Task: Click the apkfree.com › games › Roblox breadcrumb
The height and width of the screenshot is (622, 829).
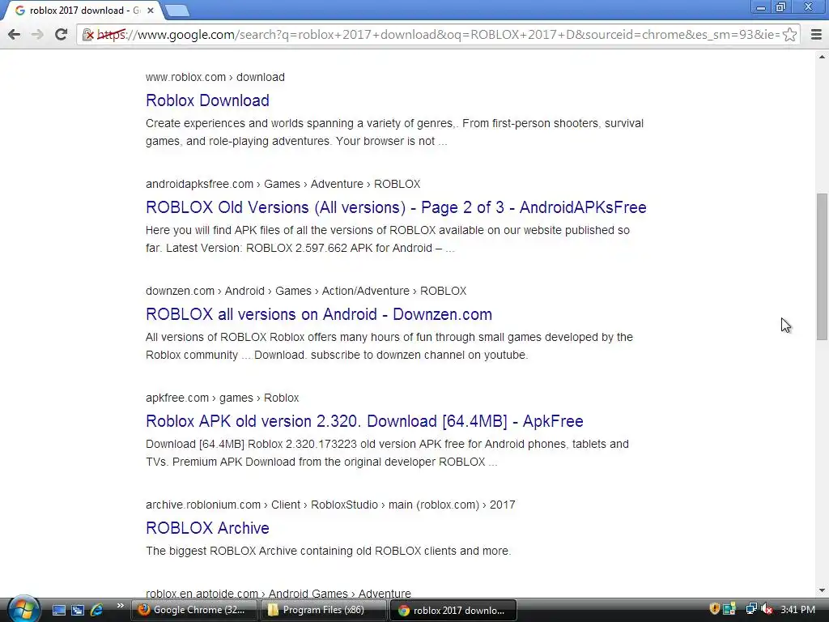Action: click(x=222, y=398)
